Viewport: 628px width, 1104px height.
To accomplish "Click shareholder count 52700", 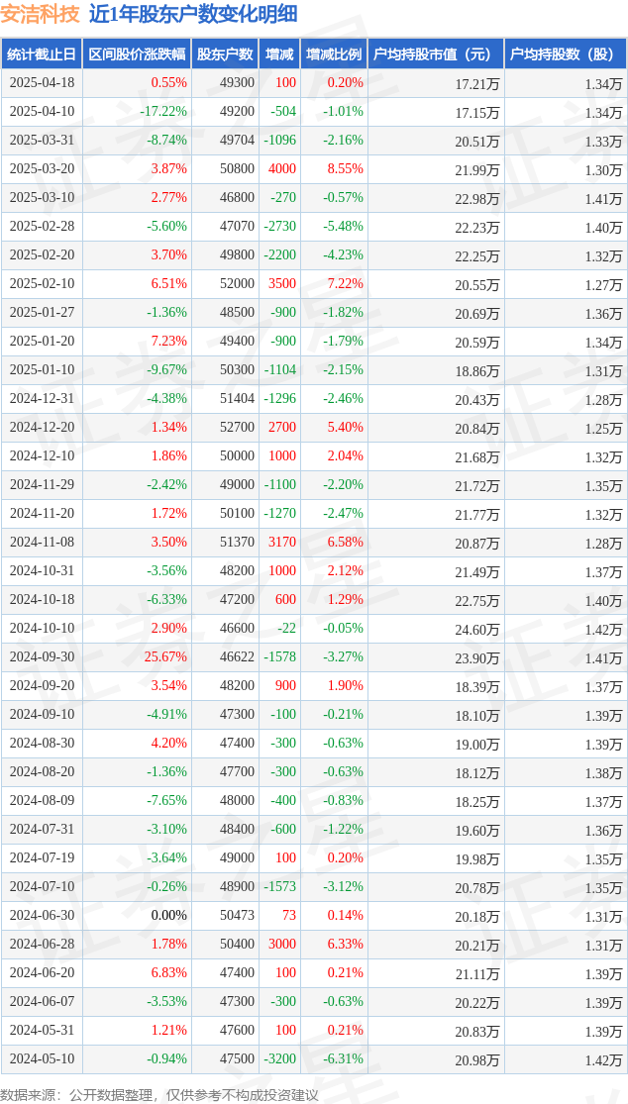I will point(238,428).
